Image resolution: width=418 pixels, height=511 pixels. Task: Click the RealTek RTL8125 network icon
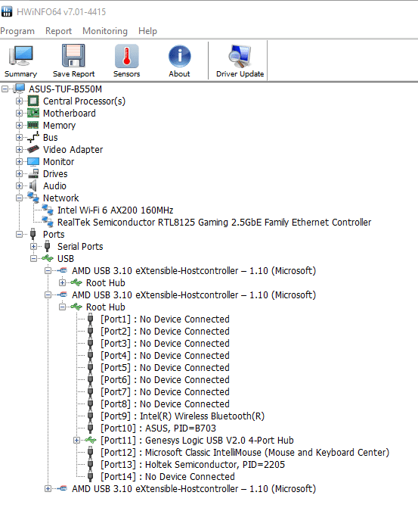pyautogui.click(x=48, y=222)
